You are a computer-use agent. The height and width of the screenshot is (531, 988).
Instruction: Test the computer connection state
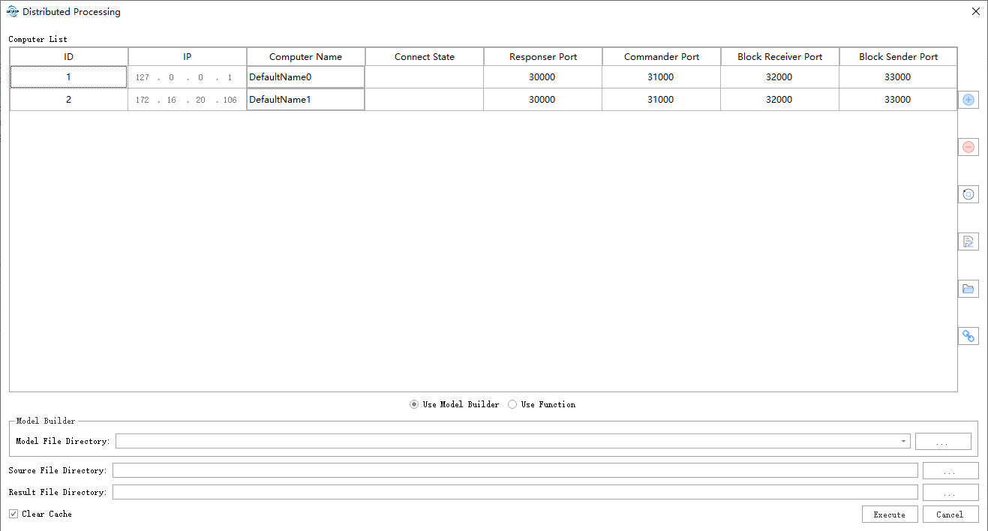coord(968,193)
